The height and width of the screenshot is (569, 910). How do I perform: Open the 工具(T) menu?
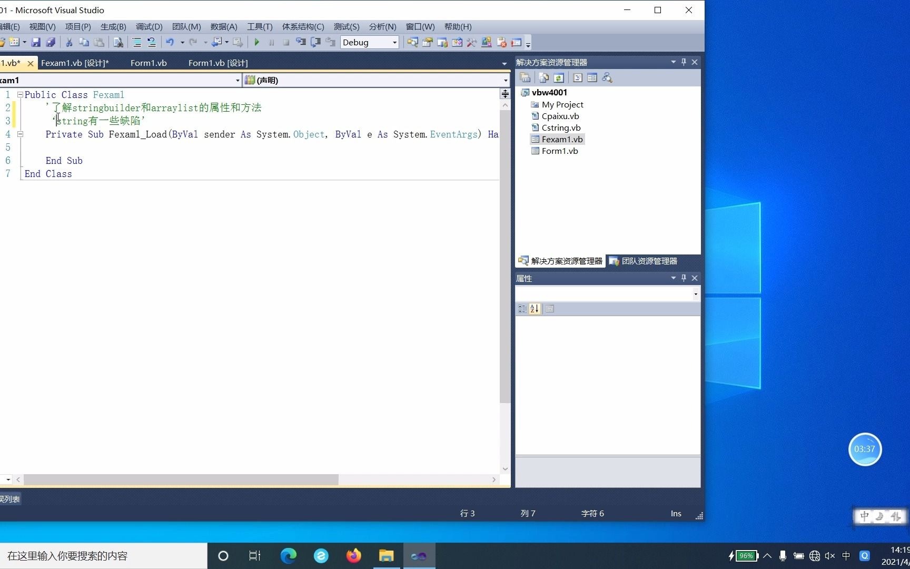[x=260, y=27]
